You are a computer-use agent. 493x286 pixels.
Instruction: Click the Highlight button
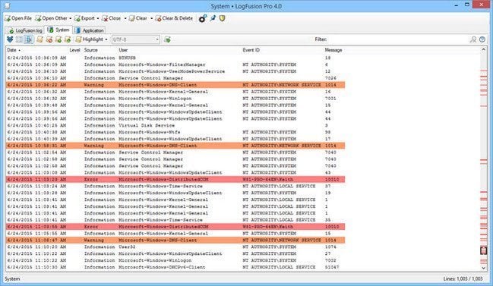pyautogui.click(x=90, y=39)
